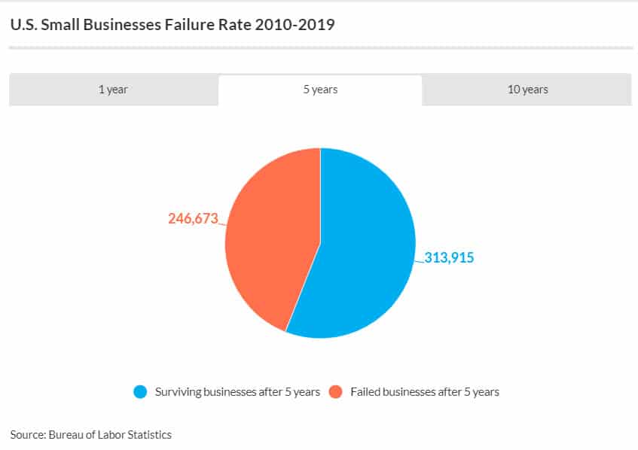Switch to the 1 year tab
The height and width of the screenshot is (450, 638).
pyautogui.click(x=114, y=90)
